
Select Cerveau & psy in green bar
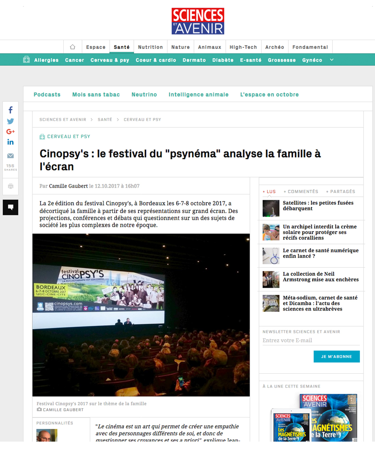click(110, 60)
